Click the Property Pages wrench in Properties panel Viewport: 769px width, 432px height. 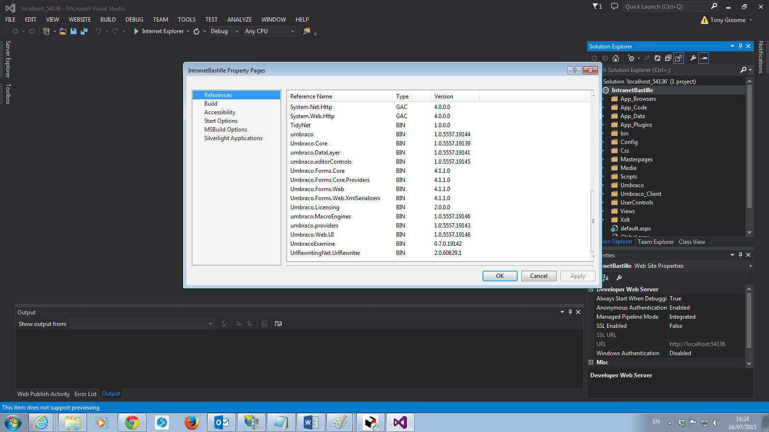[x=620, y=277]
